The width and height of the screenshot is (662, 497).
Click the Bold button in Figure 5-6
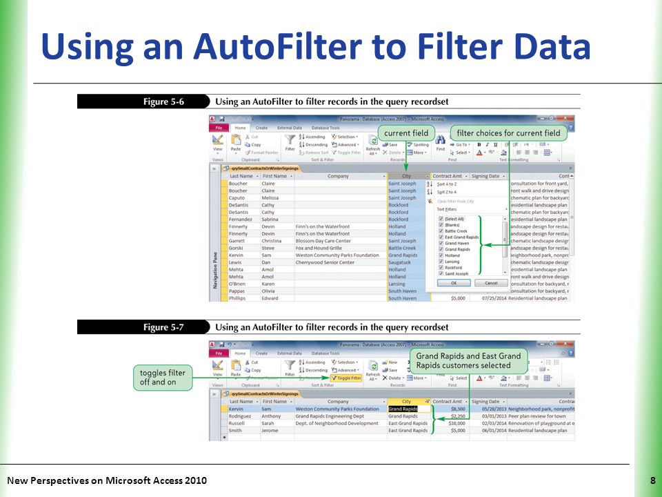[479, 144]
